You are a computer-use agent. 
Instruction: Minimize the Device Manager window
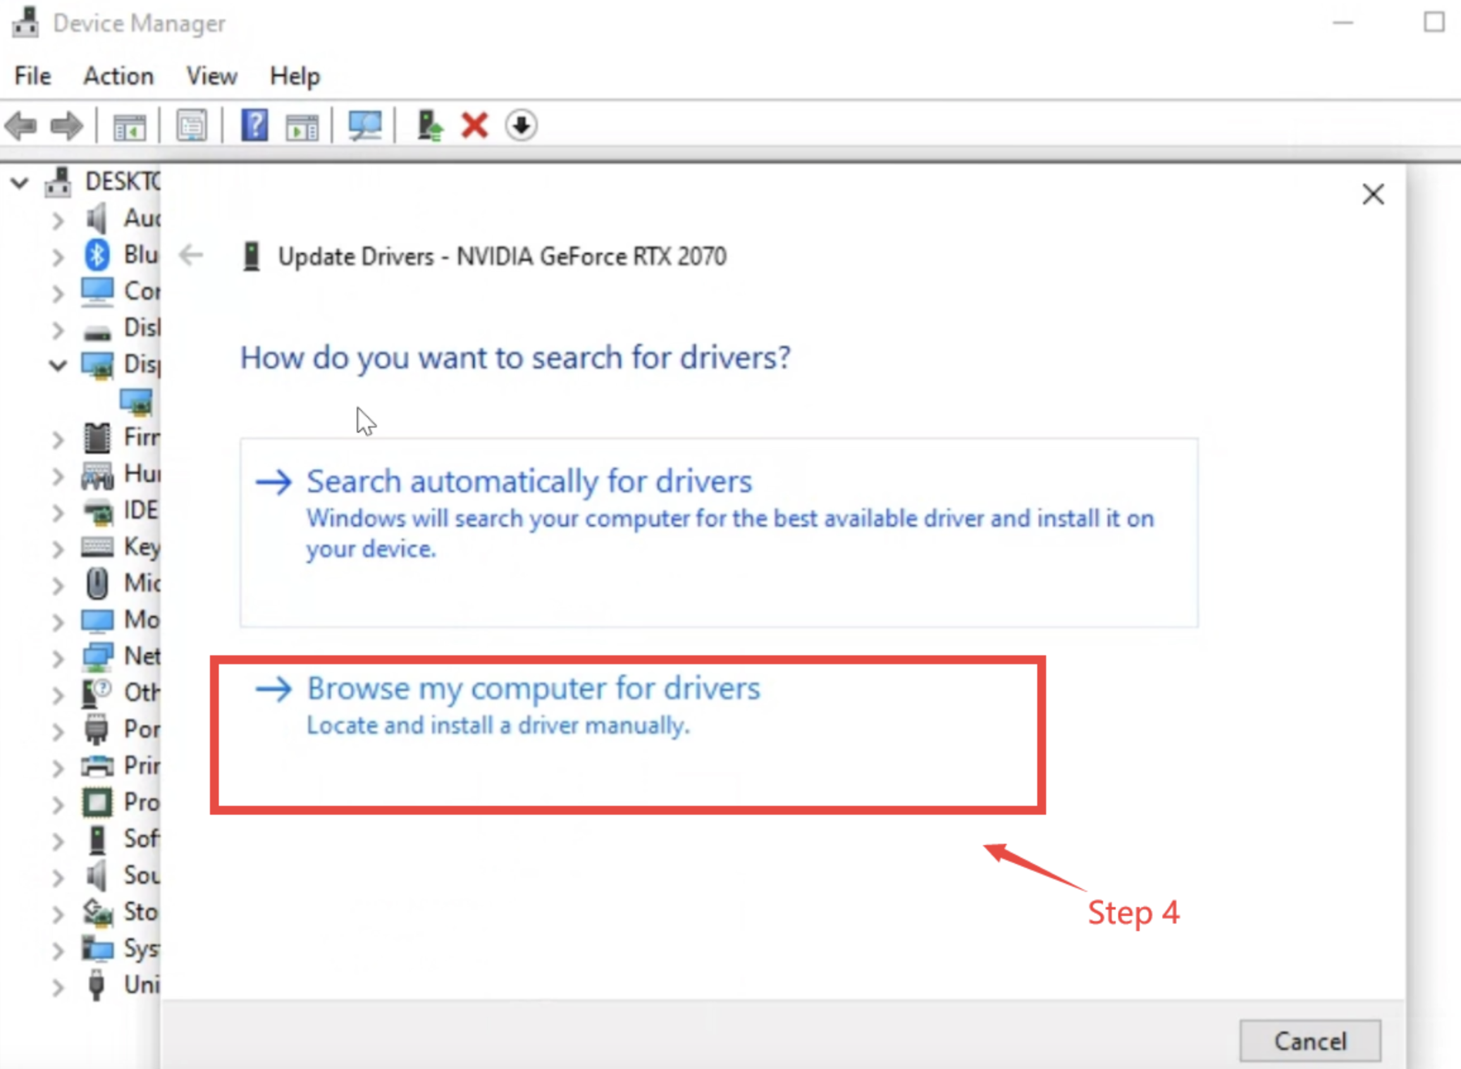point(1343,23)
